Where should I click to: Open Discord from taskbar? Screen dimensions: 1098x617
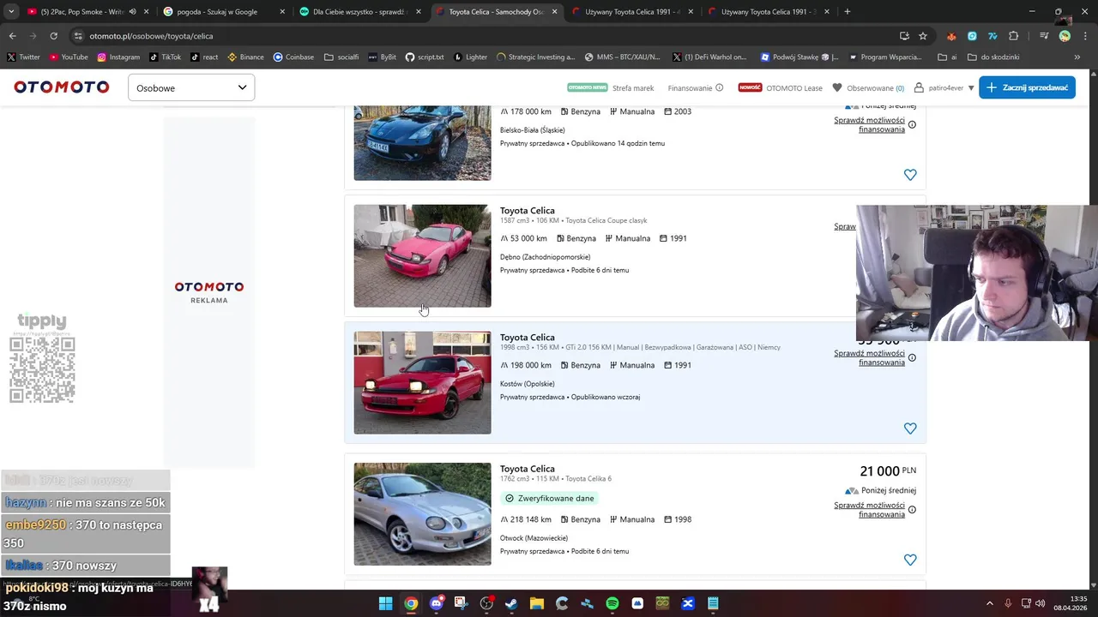(437, 603)
